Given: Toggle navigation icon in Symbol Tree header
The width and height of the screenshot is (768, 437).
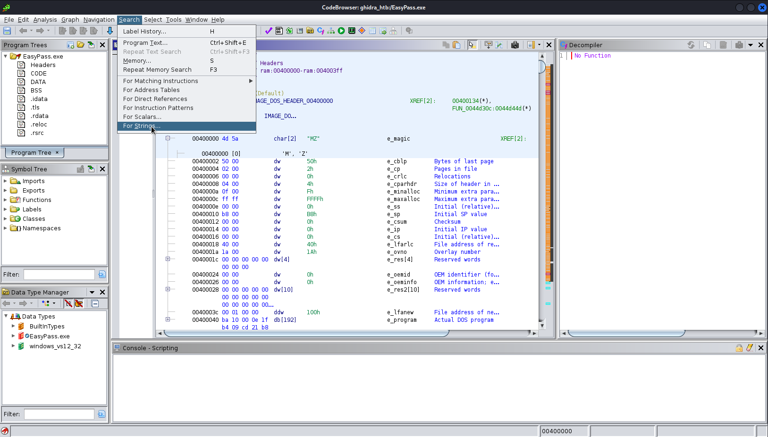Looking at the screenshot, I should pos(91,169).
